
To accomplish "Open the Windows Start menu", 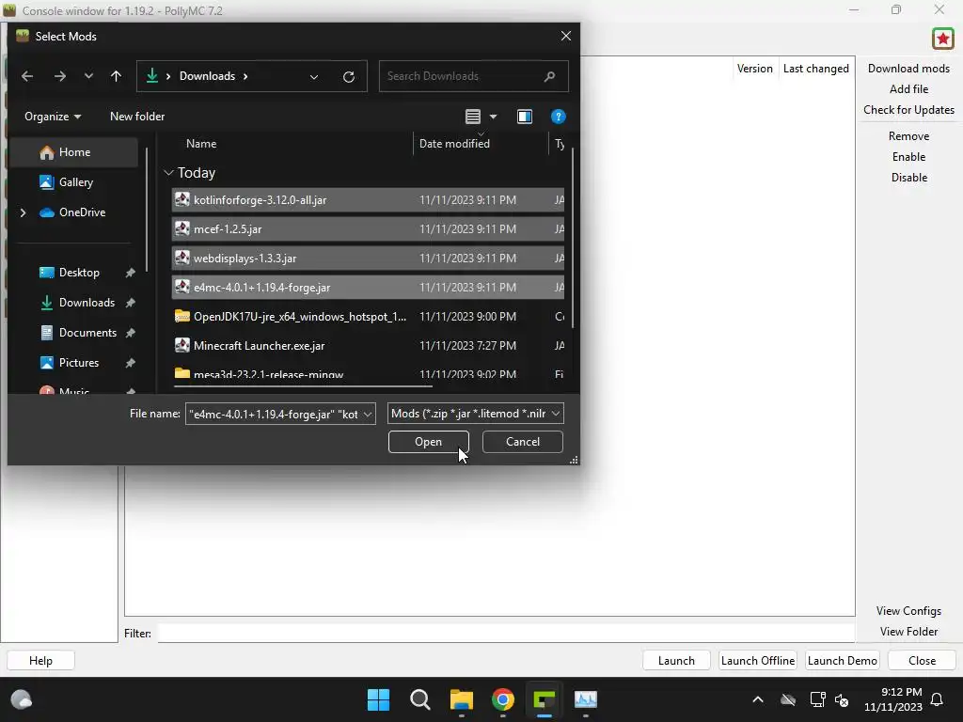I will (x=378, y=699).
